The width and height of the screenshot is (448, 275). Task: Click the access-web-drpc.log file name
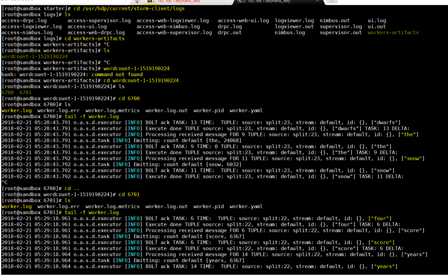coord(96,33)
